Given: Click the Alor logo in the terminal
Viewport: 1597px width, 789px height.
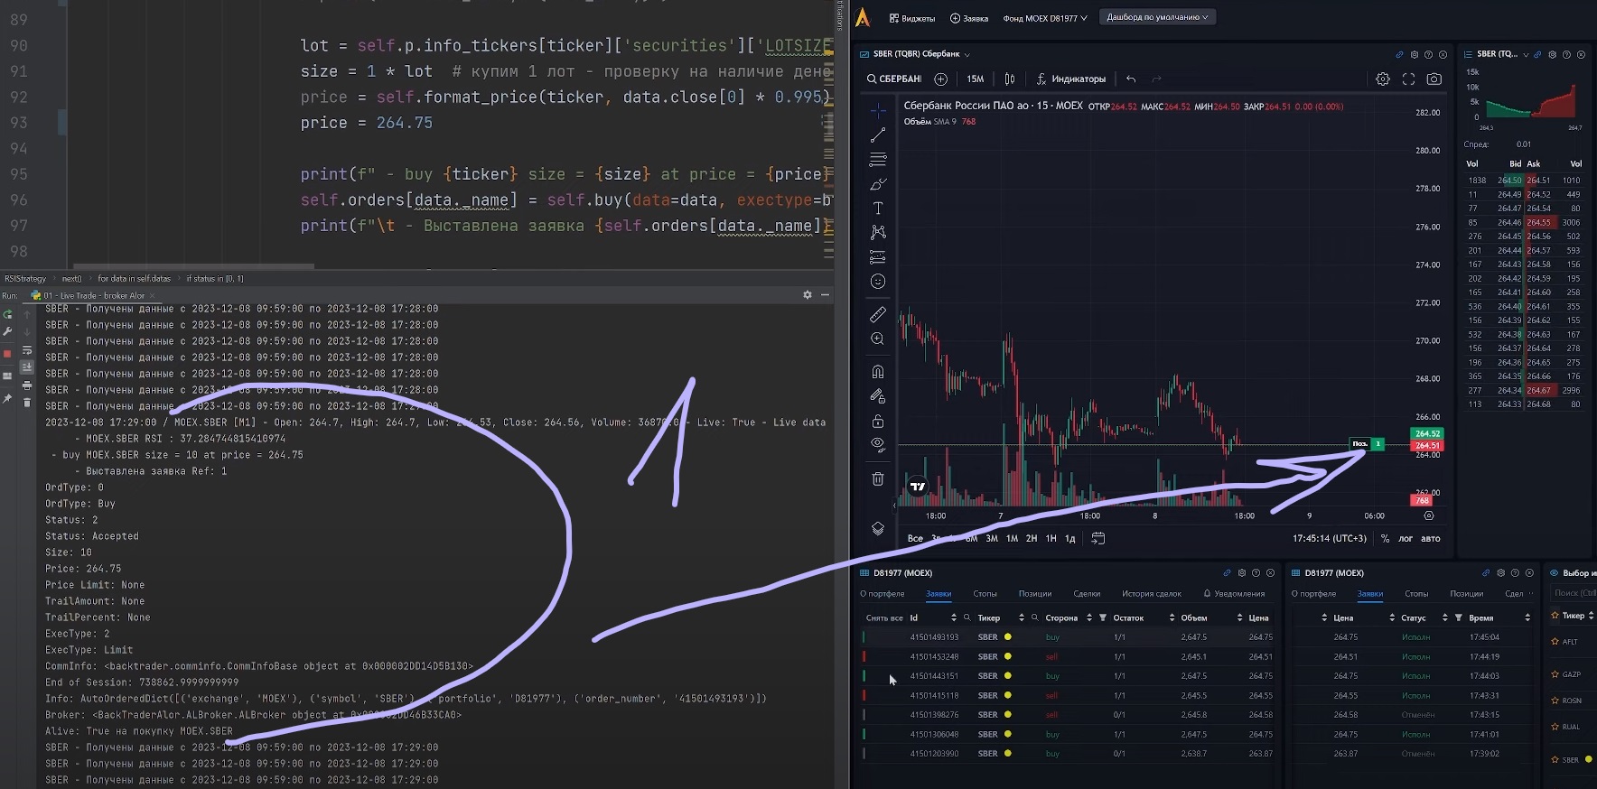Looking at the screenshot, I should coord(863,17).
